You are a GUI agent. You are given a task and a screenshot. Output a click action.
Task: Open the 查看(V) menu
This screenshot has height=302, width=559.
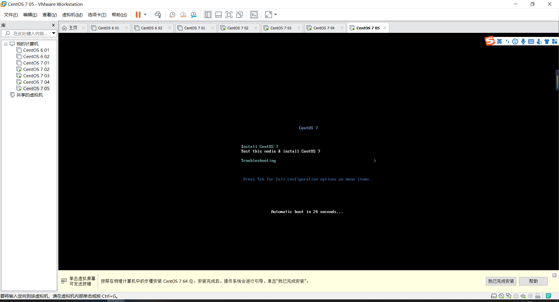[x=49, y=15]
